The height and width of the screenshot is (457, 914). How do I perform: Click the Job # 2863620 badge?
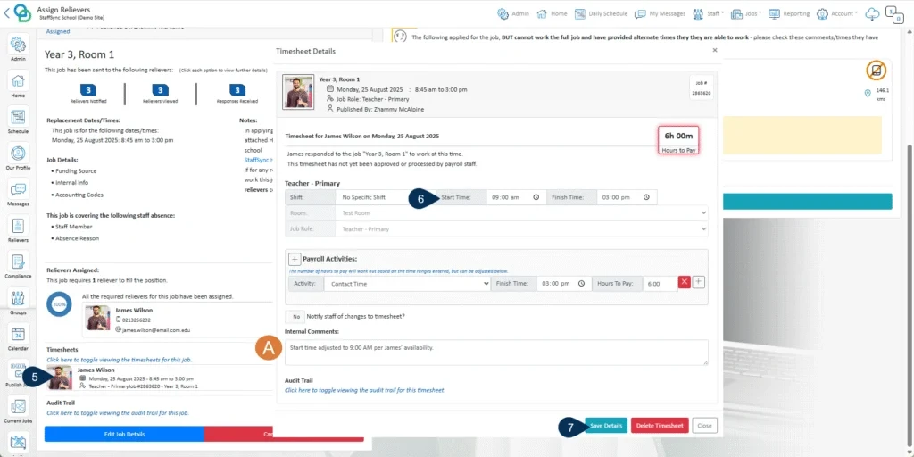click(702, 88)
